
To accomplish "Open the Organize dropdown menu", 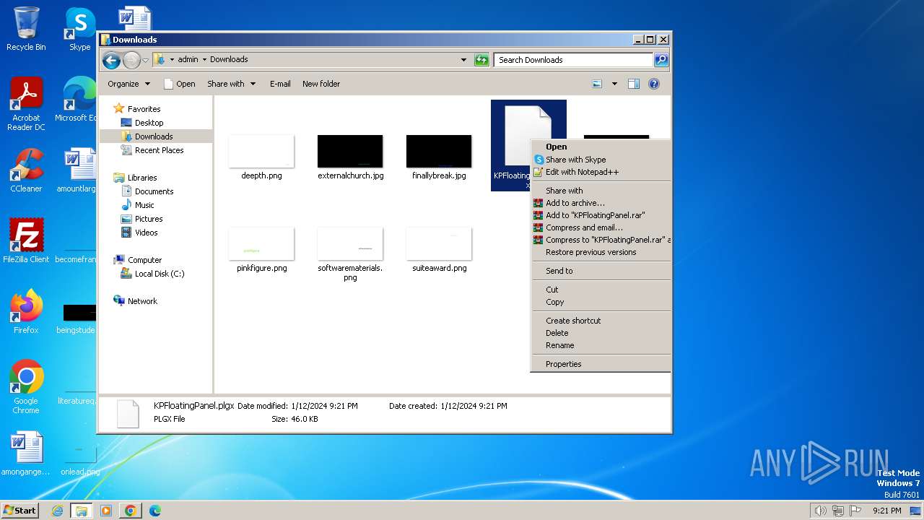I will 128,84.
